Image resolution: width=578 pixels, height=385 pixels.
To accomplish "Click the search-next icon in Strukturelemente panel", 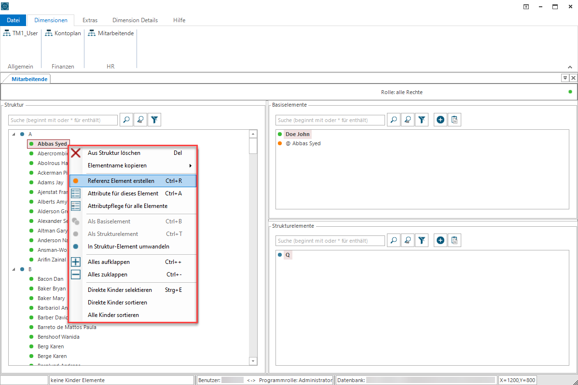I will pyautogui.click(x=408, y=240).
